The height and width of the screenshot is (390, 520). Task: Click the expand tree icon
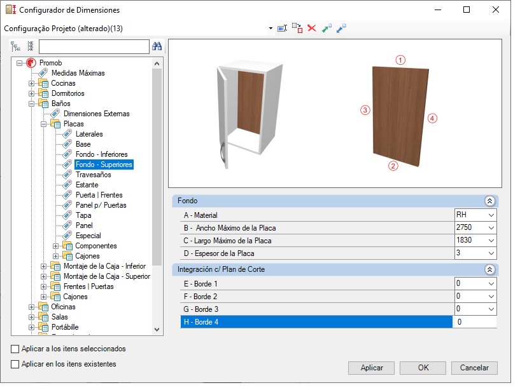point(16,46)
